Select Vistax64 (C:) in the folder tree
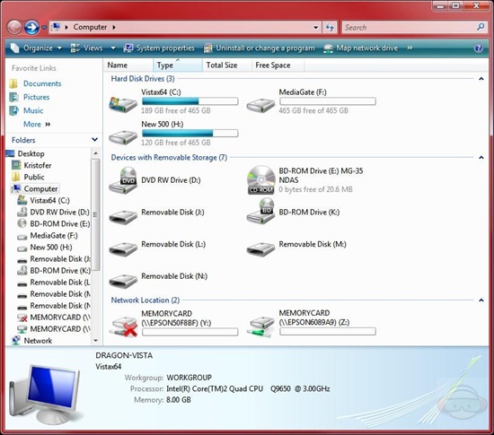The width and height of the screenshot is (494, 435). (x=49, y=200)
